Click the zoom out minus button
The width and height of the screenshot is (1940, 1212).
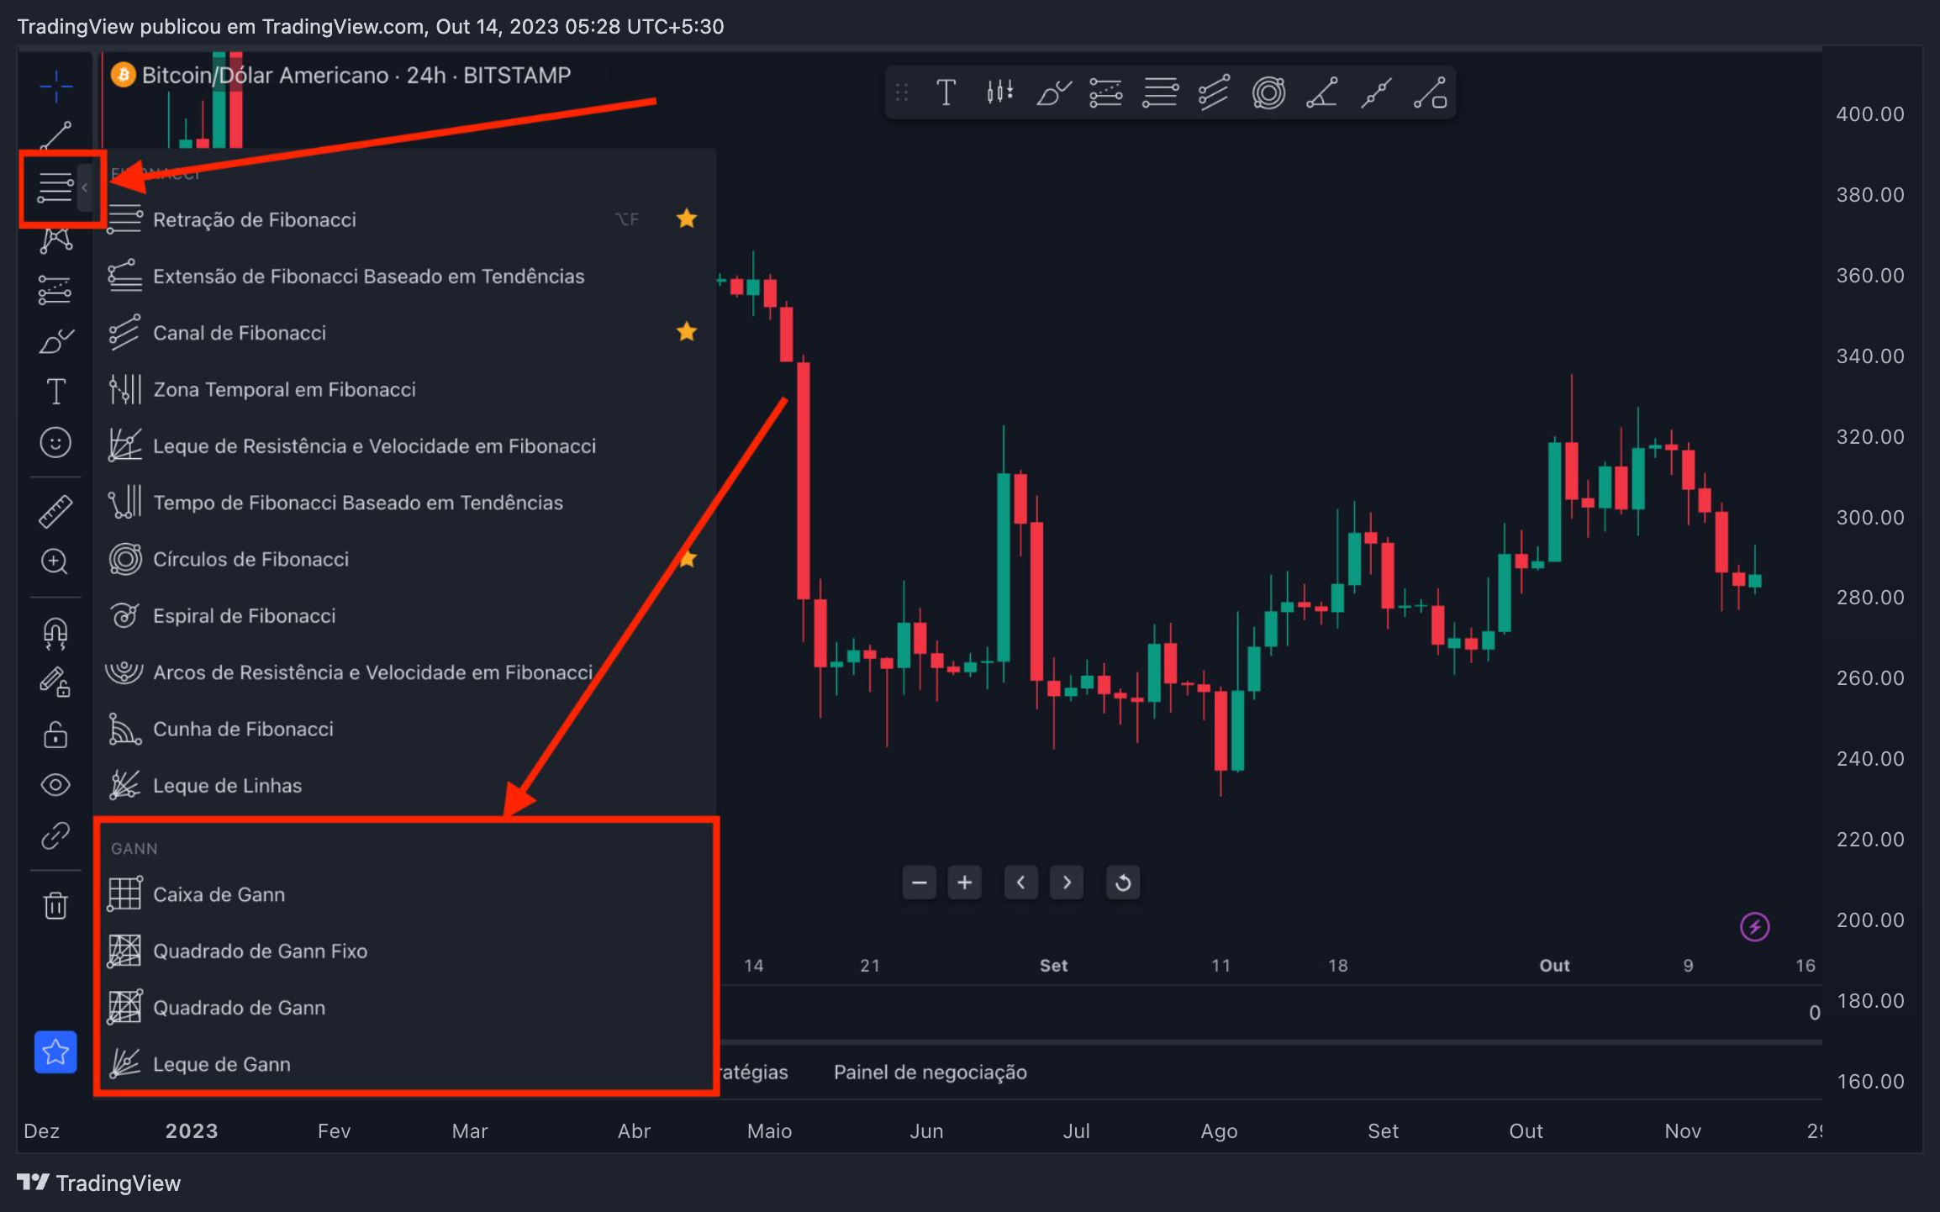[919, 883]
